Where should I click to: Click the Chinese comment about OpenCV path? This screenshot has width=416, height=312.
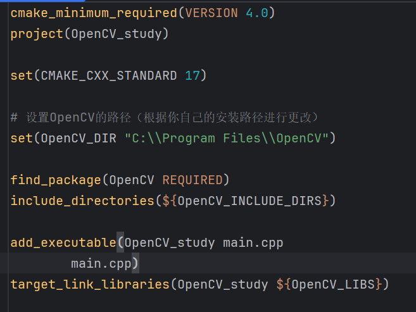point(165,118)
